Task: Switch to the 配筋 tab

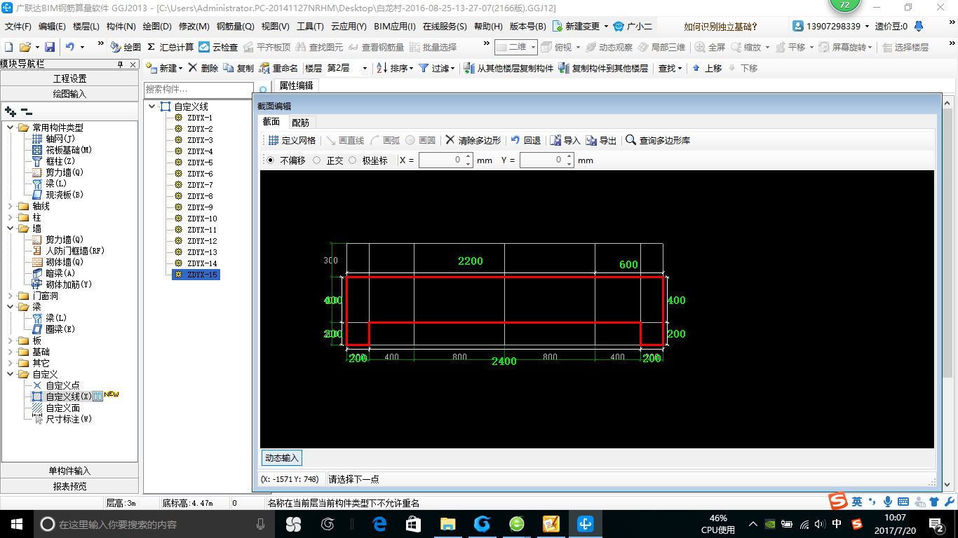Action: click(300, 122)
